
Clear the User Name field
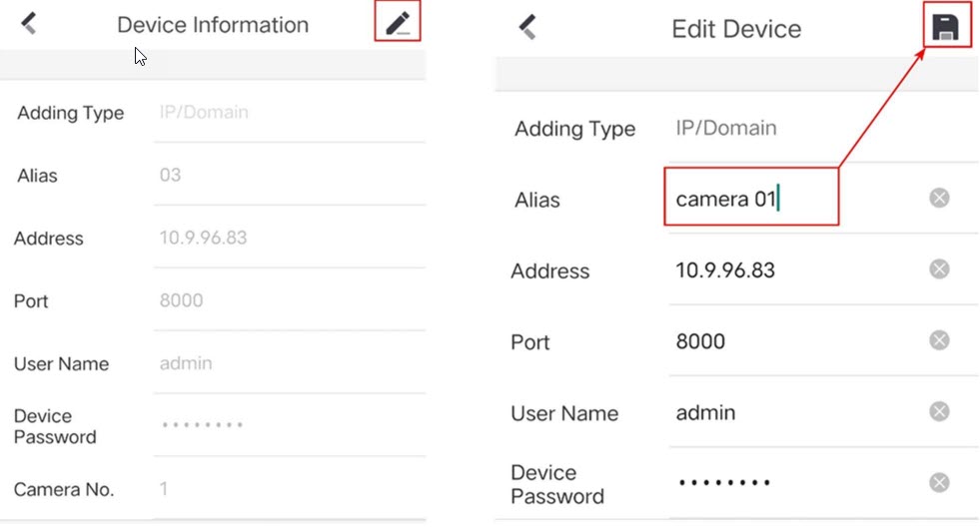(x=938, y=412)
